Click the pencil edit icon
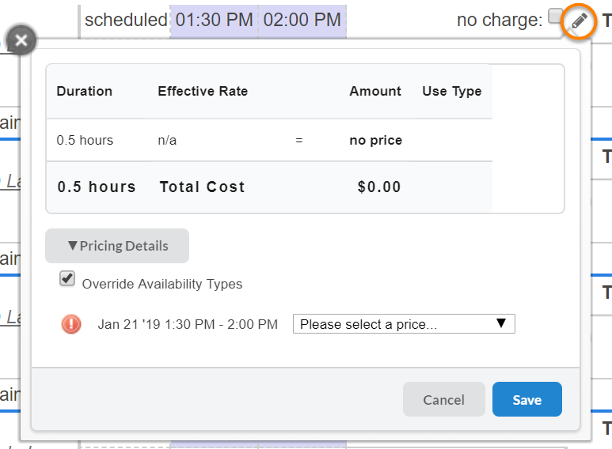This screenshot has width=612, height=449. tap(580, 21)
